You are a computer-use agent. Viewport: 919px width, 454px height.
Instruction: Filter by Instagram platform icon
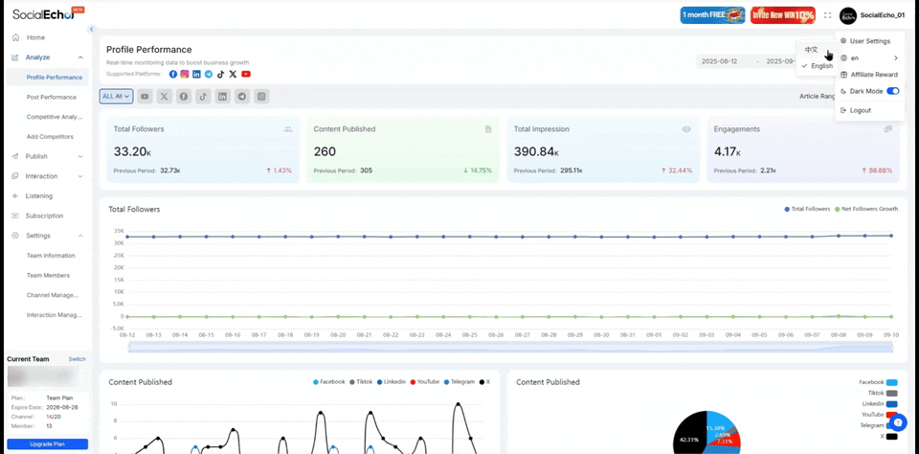[261, 97]
